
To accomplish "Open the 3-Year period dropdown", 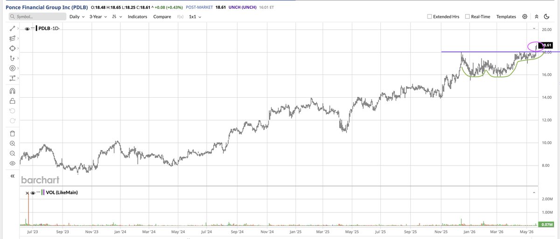I will click(x=98, y=17).
